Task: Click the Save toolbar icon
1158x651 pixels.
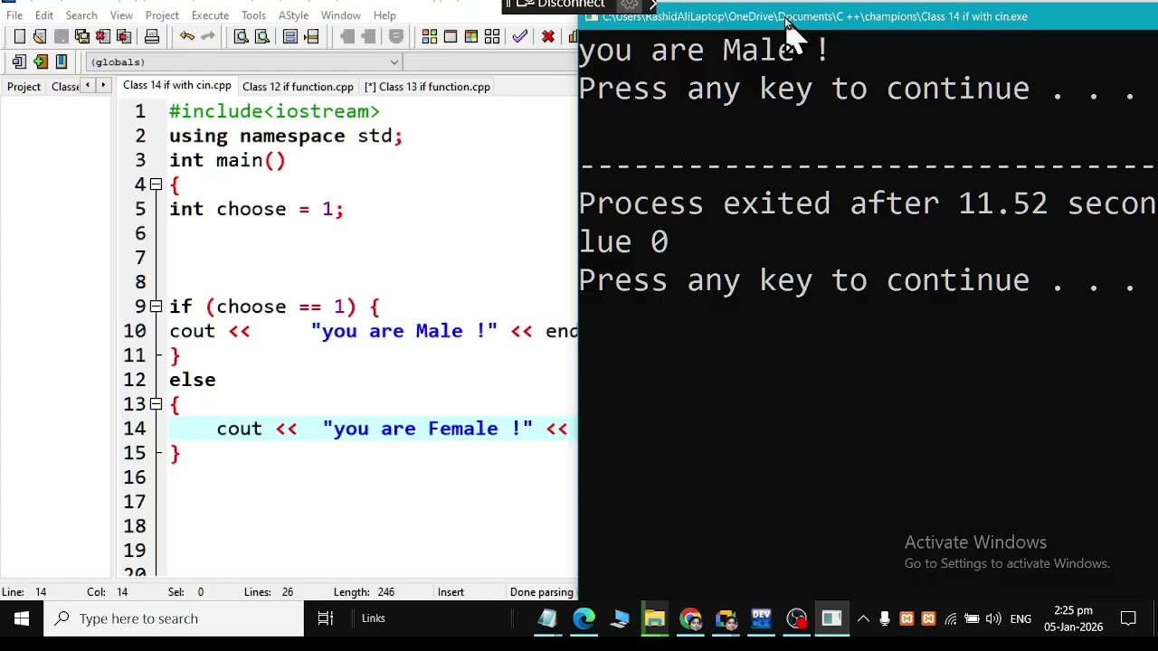Action: [x=61, y=36]
